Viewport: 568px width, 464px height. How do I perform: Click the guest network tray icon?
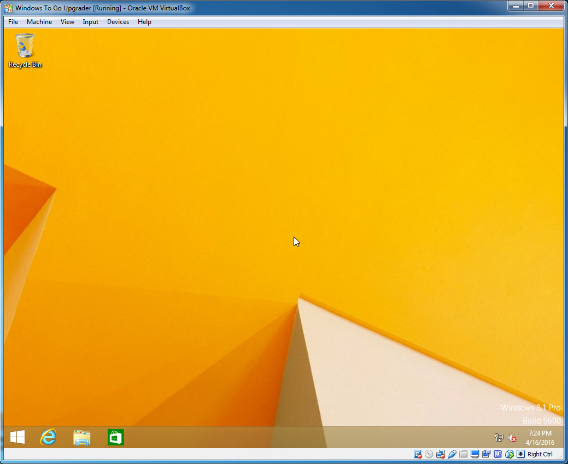pos(499,438)
